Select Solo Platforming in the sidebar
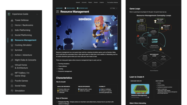 22,30
